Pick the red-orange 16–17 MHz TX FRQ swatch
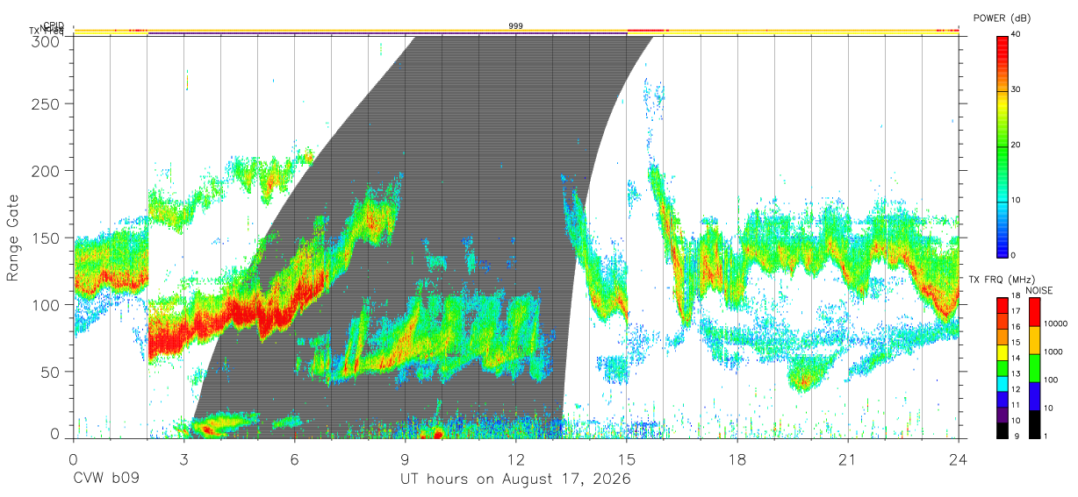The width and height of the screenshot is (1078, 497). (1002, 320)
